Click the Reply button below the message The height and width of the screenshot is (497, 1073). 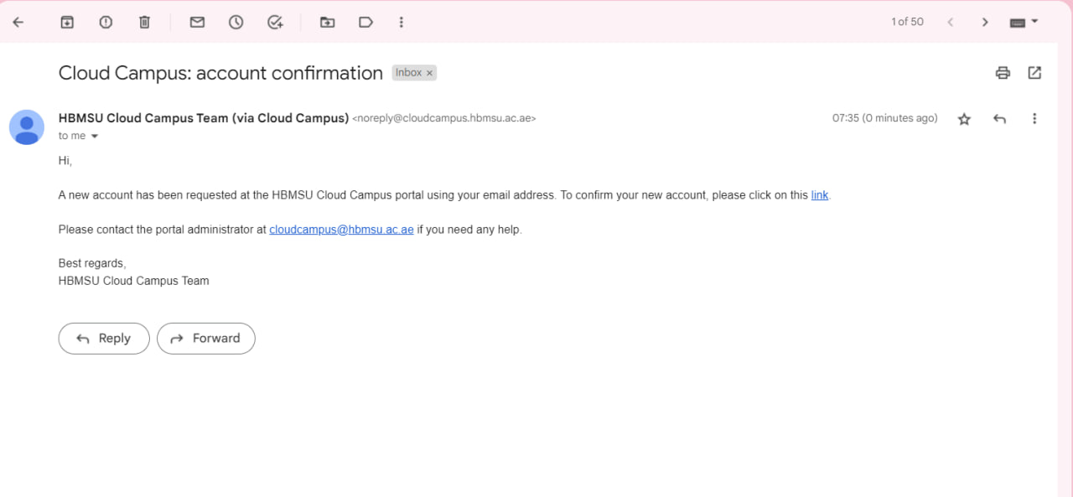click(x=104, y=339)
